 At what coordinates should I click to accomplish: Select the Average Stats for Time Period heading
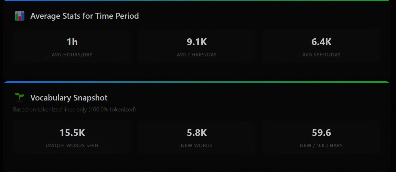[84, 16]
